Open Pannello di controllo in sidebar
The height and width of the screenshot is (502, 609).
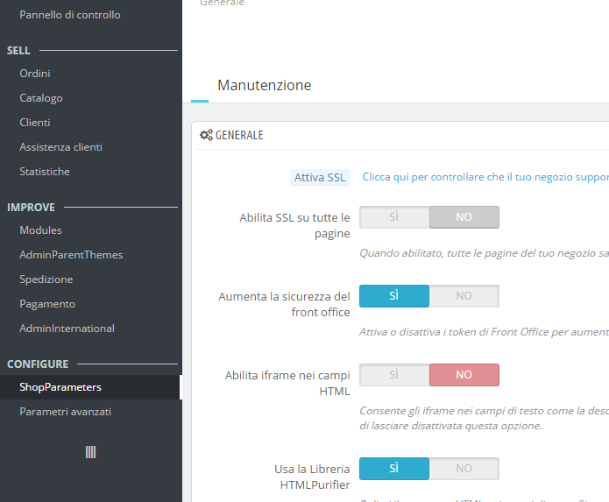point(70,15)
